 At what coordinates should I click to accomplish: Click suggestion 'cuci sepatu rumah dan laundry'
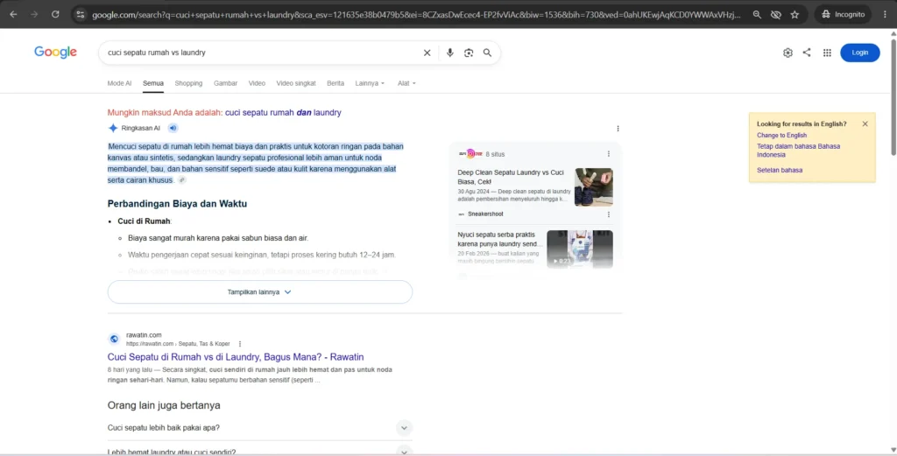(283, 113)
